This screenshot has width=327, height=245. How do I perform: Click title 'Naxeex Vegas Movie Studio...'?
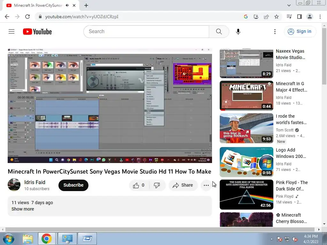(x=291, y=54)
